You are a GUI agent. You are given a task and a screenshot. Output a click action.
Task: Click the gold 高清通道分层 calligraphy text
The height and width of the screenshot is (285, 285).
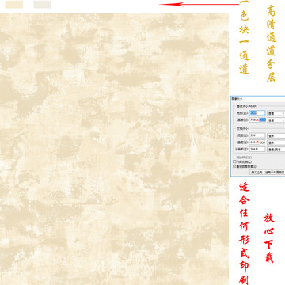click(x=272, y=44)
